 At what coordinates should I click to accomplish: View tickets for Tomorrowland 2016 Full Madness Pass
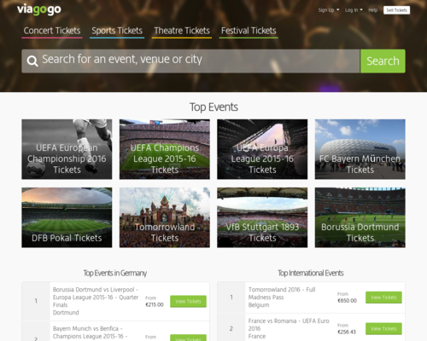pyautogui.click(x=383, y=298)
